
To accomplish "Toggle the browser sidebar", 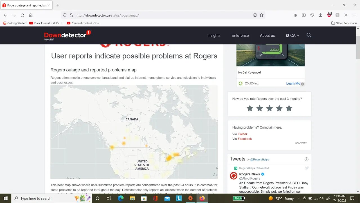I will coord(304,15).
